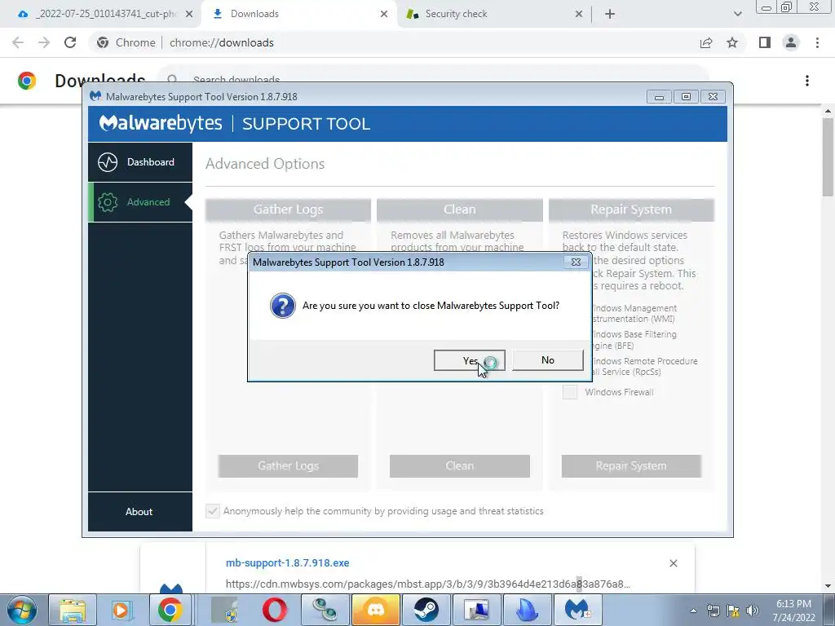Toggle the Windows Firewall checkbox
Viewport: 835px width, 626px height.
point(570,392)
